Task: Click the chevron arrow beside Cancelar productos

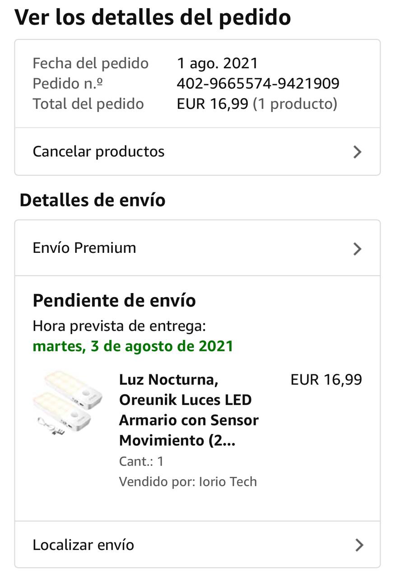Action: pyautogui.click(x=357, y=152)
